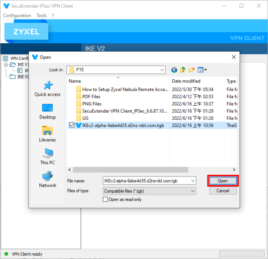Go to Desktop in places bar
268x259 pixels.
(47, 111)
